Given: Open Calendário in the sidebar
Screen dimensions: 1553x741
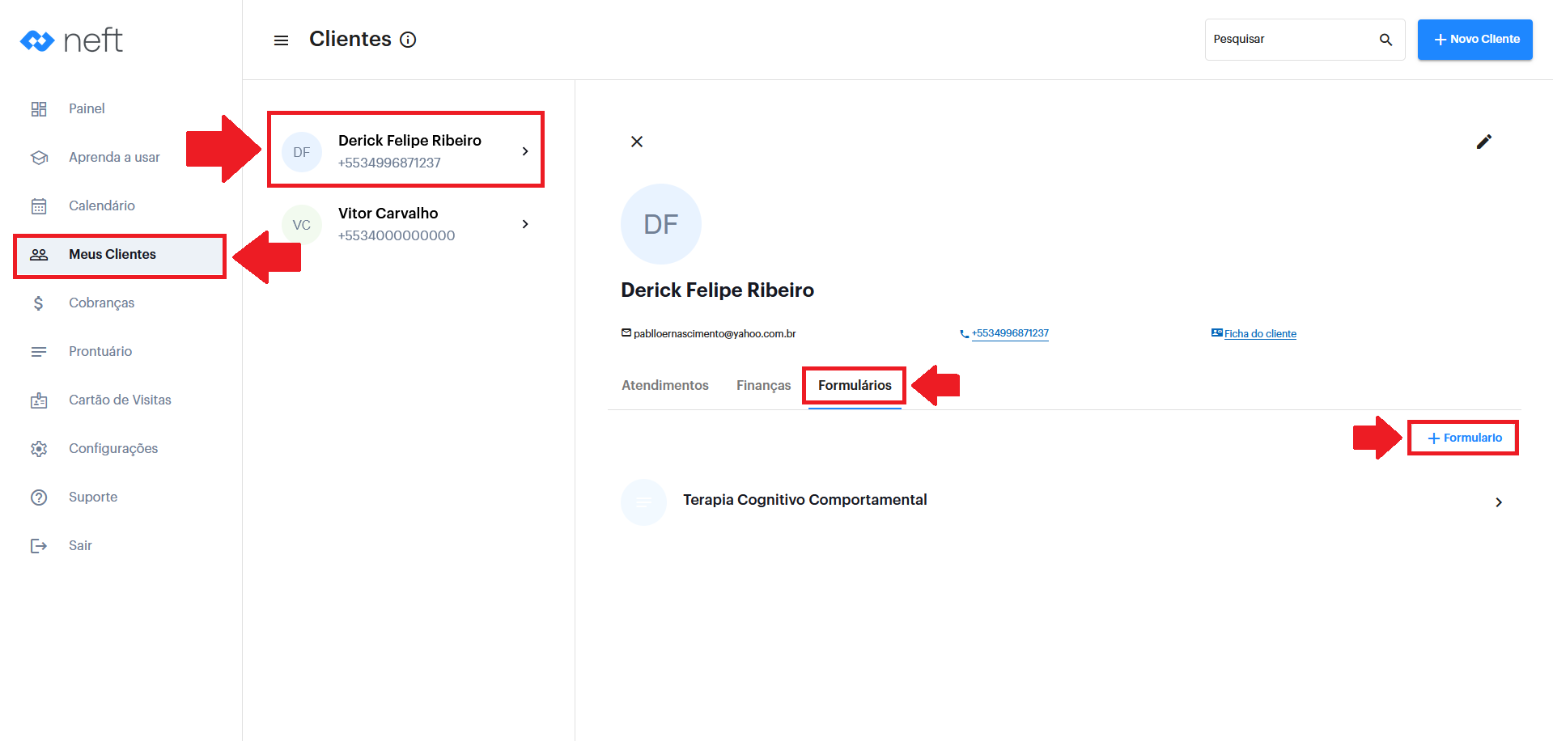Looking at the screenshot, I should pos(101,205).
